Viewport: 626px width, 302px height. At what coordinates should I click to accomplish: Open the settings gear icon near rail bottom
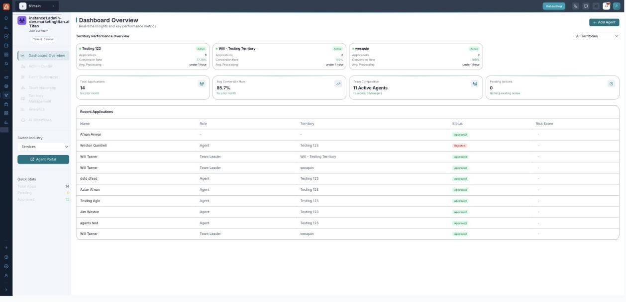click(6, 266)
